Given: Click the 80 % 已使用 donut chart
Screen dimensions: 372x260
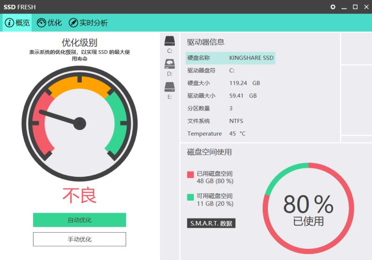Looking at the screenshot, I should (308, 208).
